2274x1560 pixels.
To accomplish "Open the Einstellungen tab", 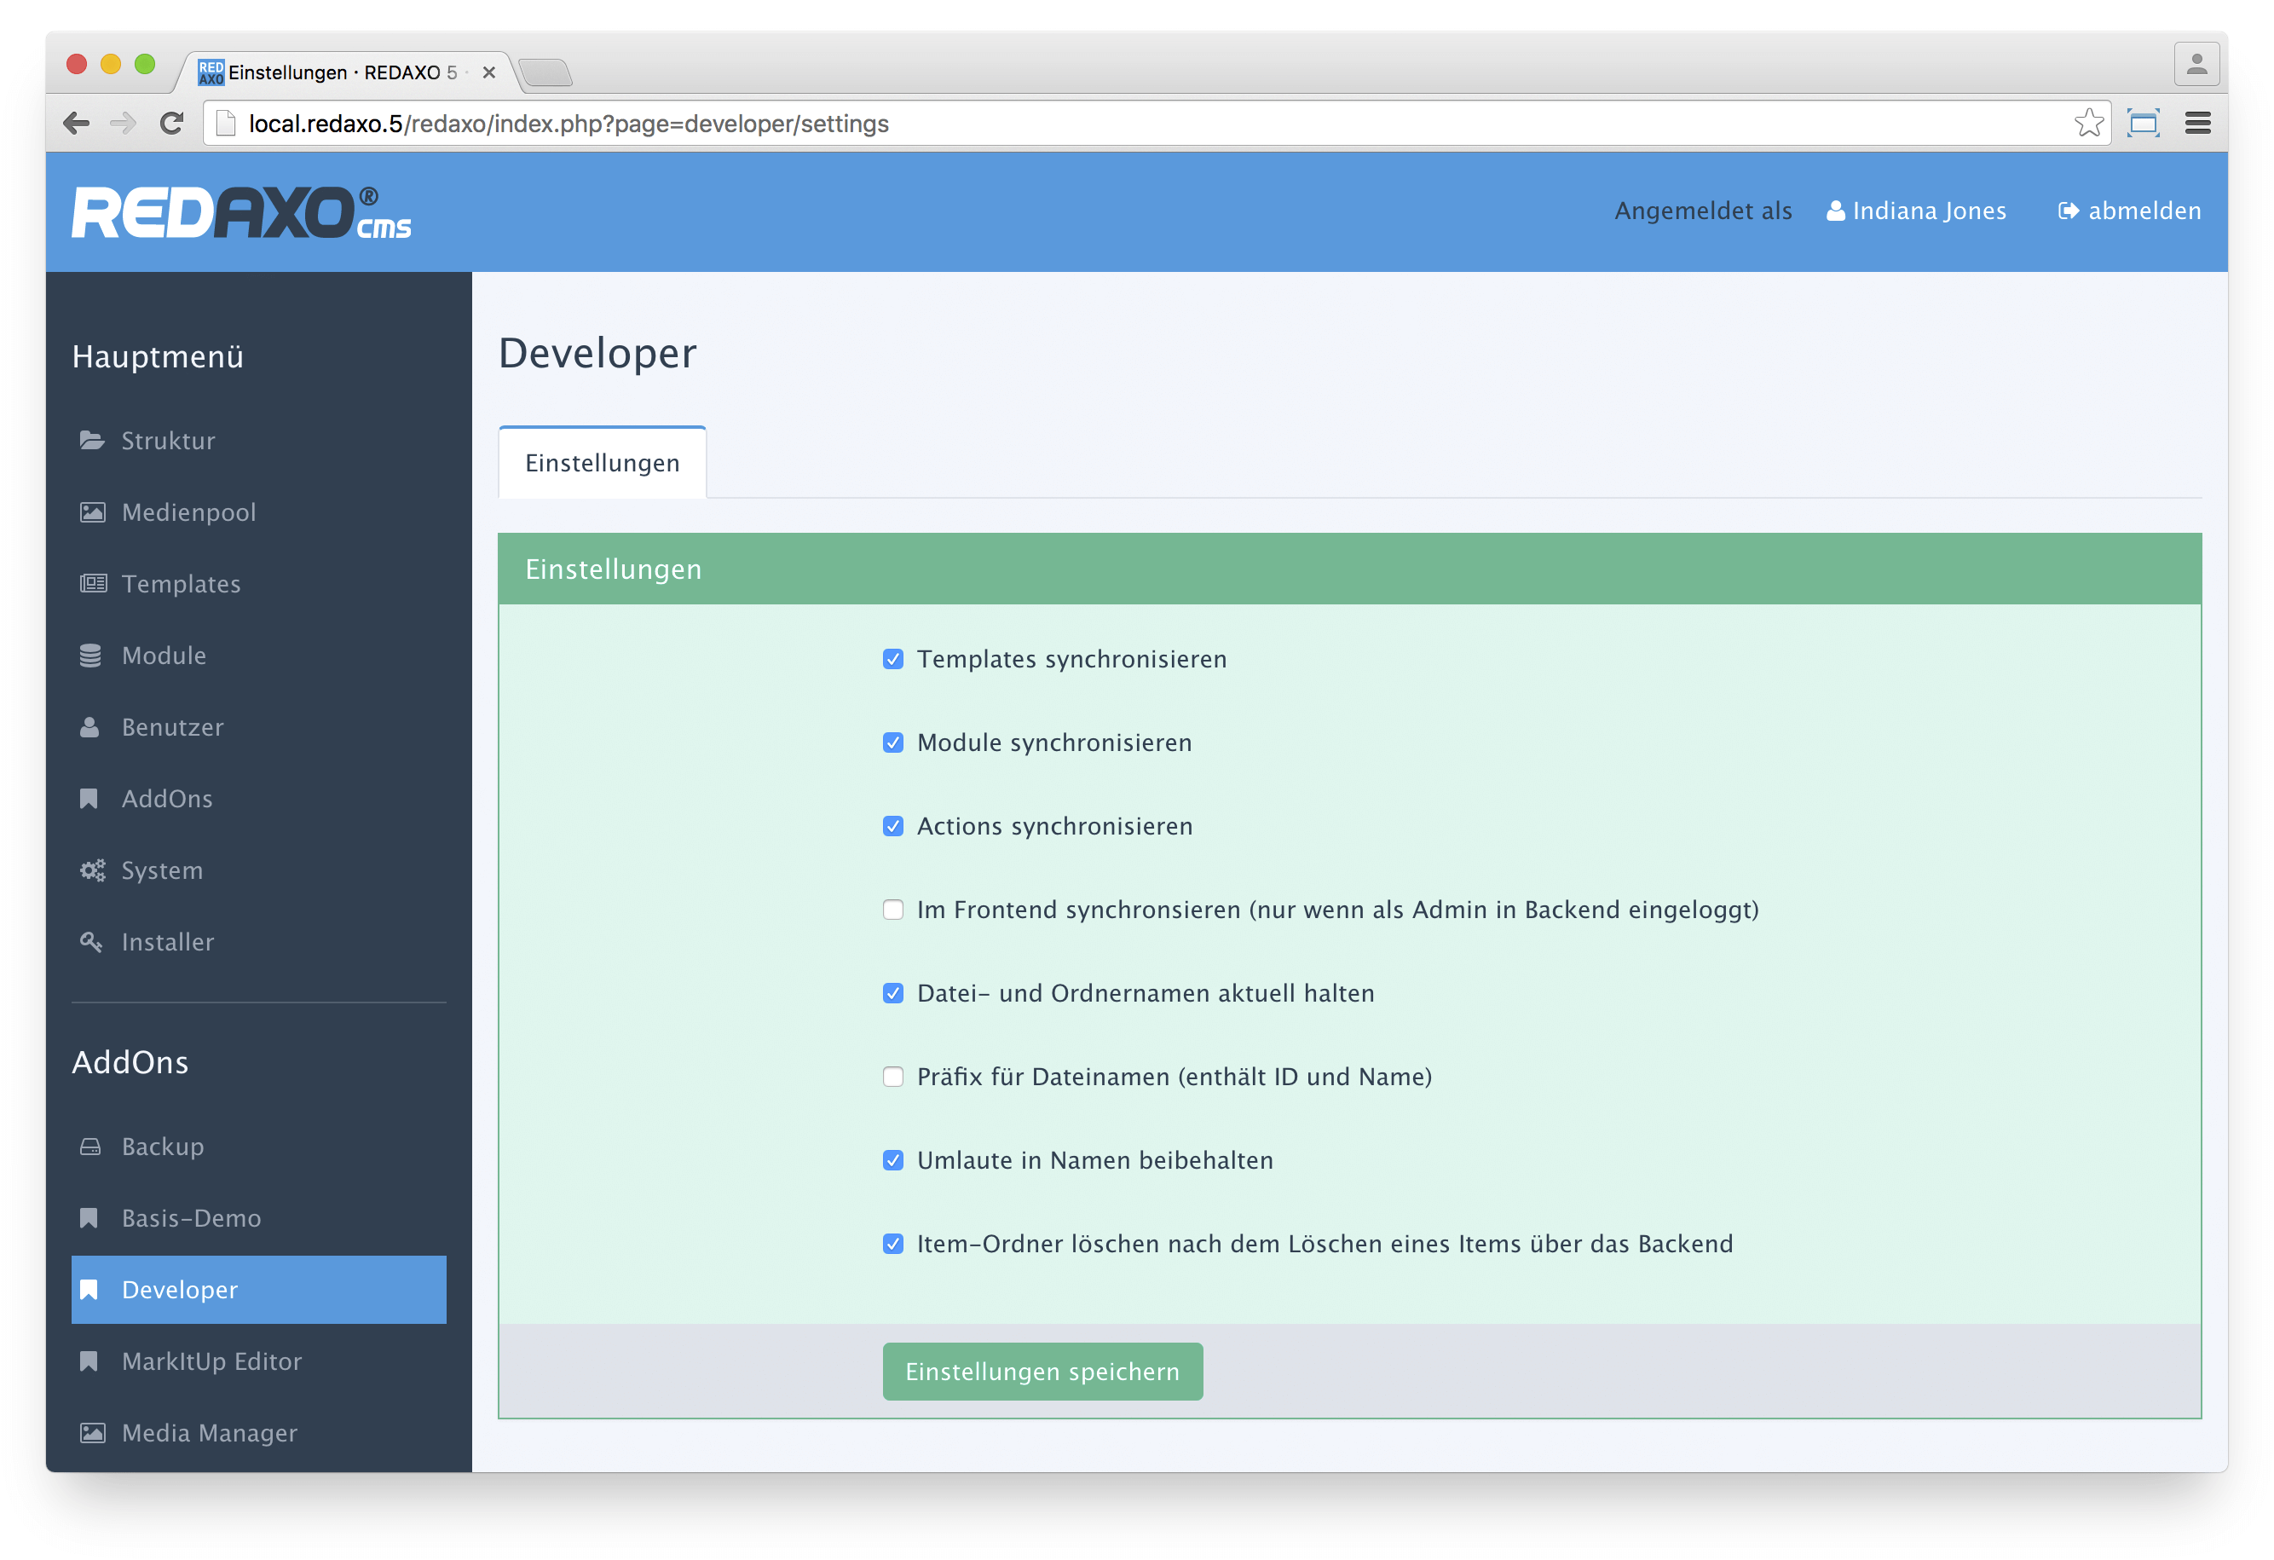I will pyautogui.click(x=603, y=463).
